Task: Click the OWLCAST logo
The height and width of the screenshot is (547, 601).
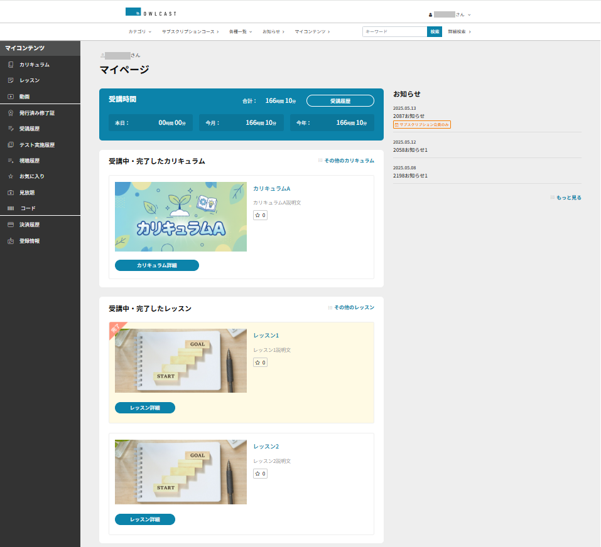Action: [x=150, y=12]
